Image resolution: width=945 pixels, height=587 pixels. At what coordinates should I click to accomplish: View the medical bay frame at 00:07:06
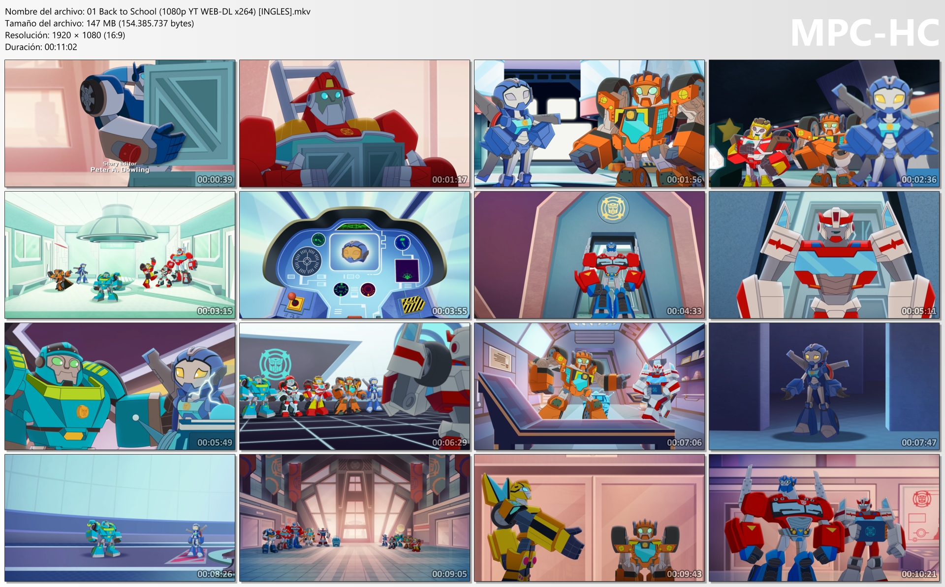point(590,387)
